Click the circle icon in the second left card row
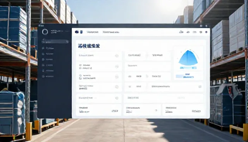Image resolution: width=248 pixels, height=142 pixels. [117, 67]
